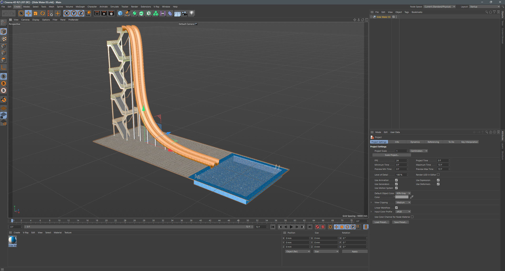Enable the Axis L-shaped mode icon
Viewport: 505px width, 271px height.
pyautogui.click(x=4, y=68)
